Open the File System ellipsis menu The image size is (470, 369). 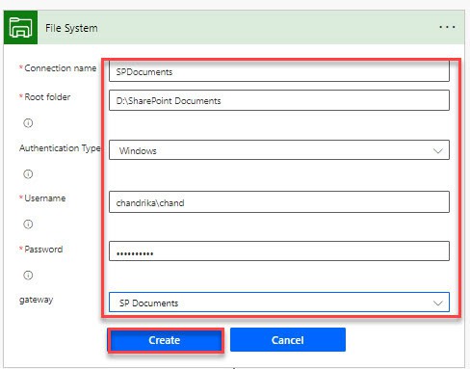click(x=447, y=27)
